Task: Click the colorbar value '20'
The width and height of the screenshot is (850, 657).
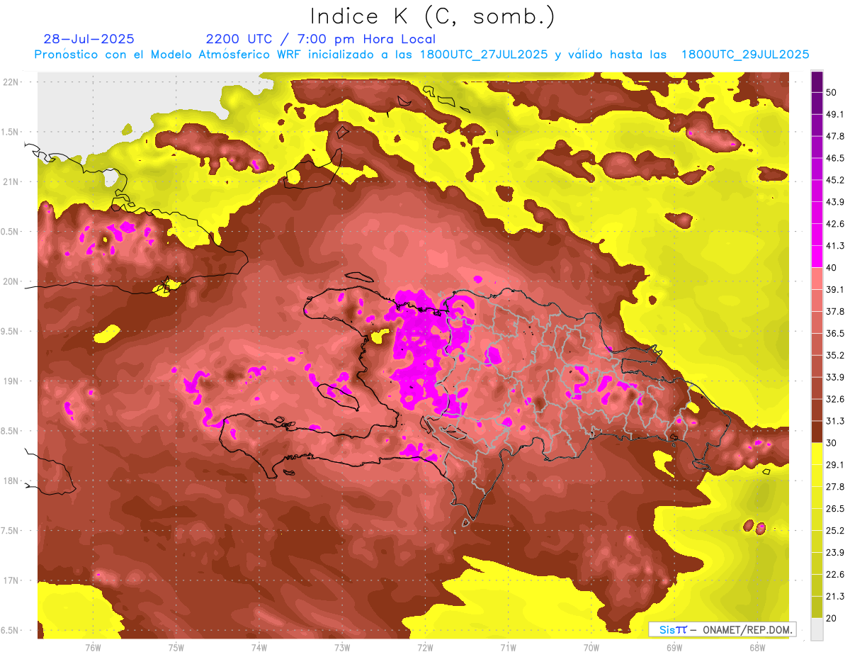Action: (832, 617)
